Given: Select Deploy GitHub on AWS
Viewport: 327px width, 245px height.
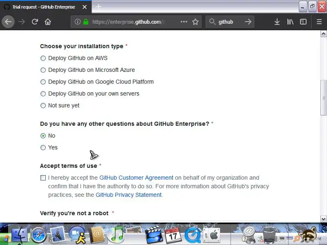Looking at the screenshot, I should [43, 58].
